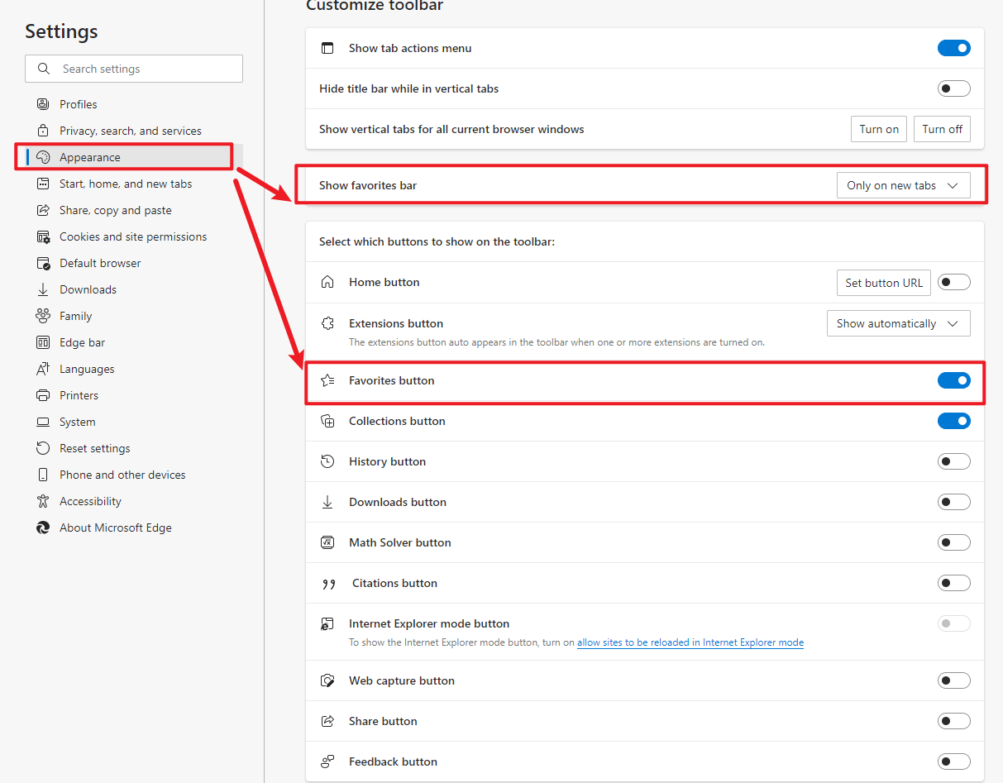Viewport: 1003px width, 783px height.
Task: Click the Home button house icon
Action: (327, 282)
